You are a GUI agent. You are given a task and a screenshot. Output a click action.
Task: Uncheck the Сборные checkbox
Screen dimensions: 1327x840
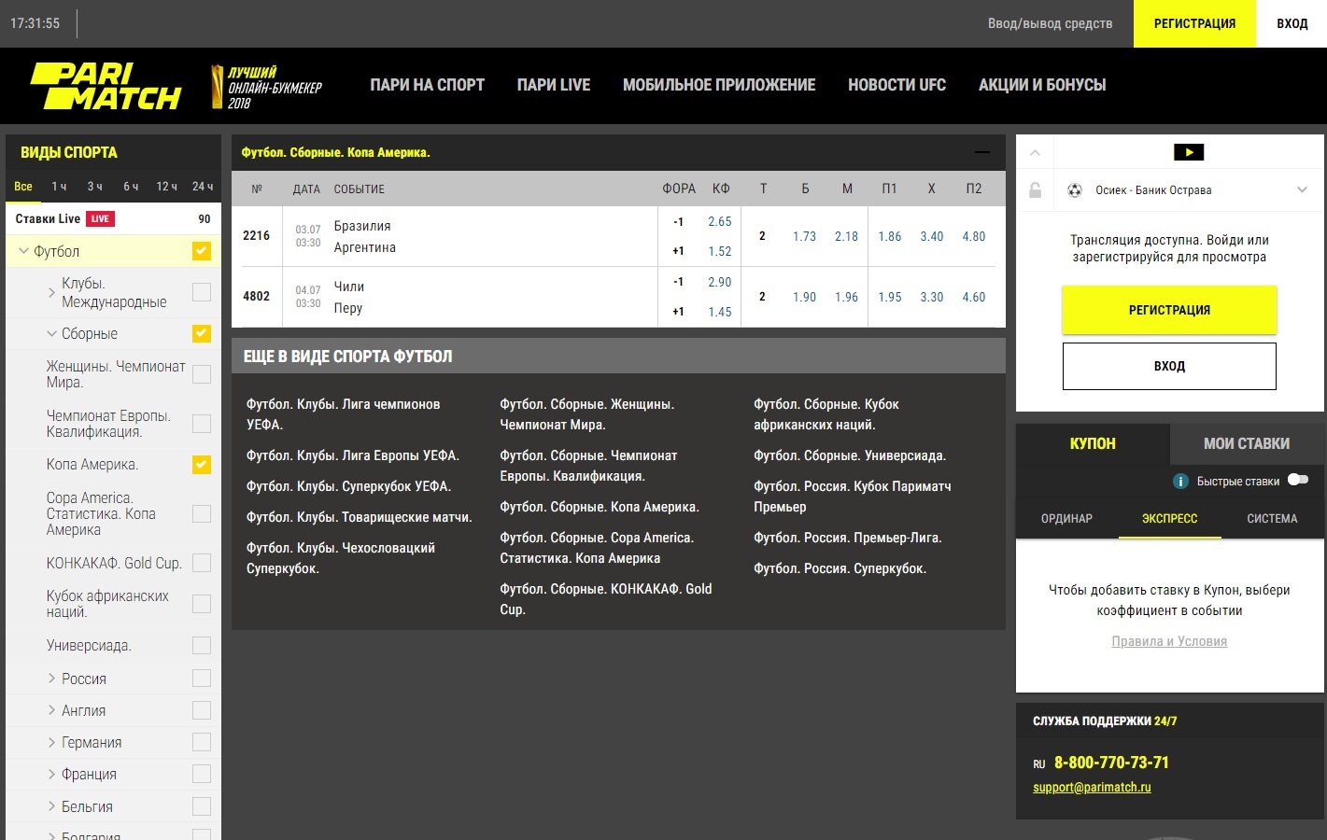point(202,333)
